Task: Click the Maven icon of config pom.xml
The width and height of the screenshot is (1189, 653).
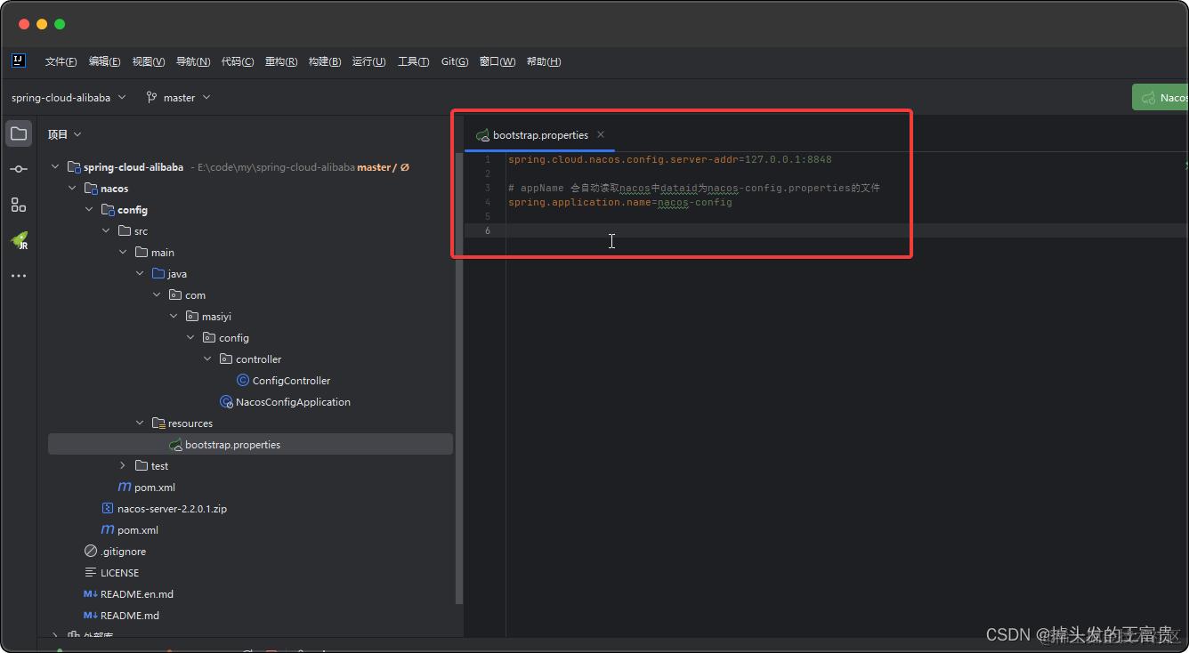Action: 125,488
